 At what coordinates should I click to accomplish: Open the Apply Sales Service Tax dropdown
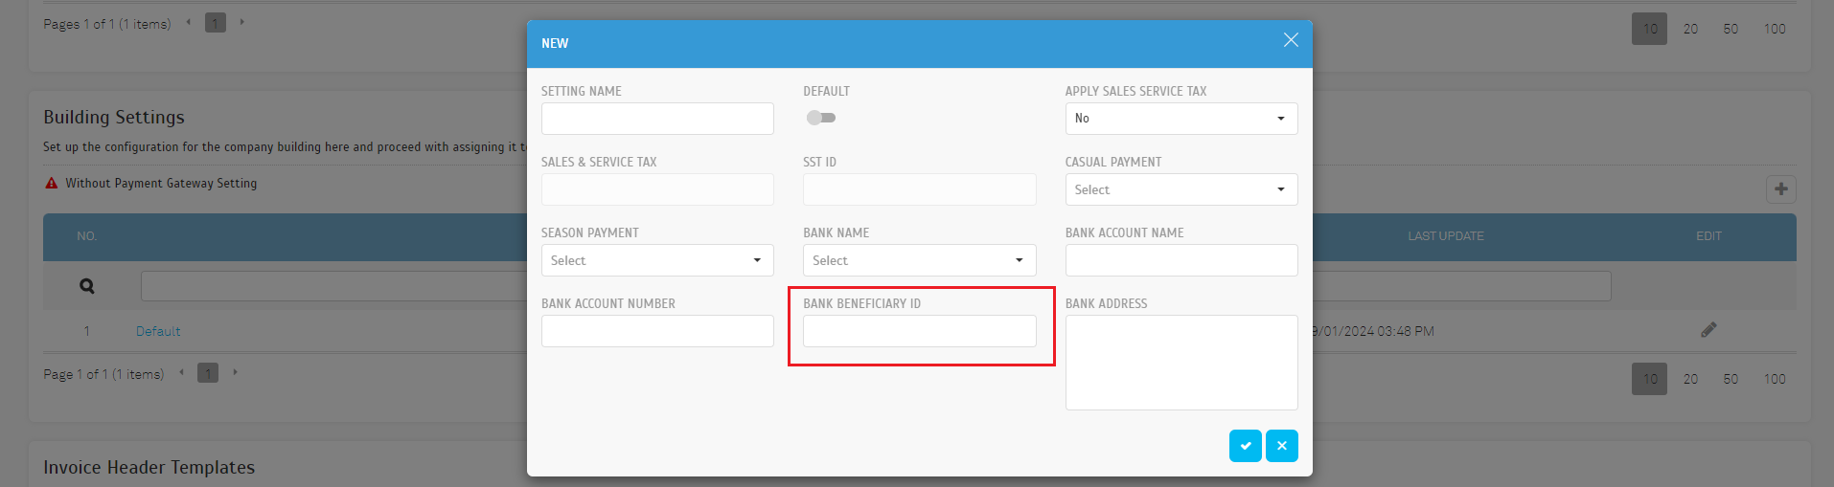point(1181,119)
